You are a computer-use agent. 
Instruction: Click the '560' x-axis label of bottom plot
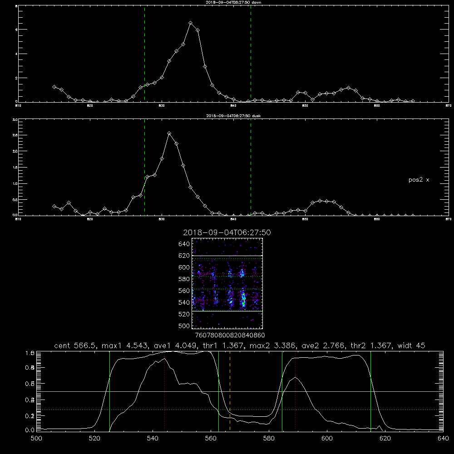211,439
